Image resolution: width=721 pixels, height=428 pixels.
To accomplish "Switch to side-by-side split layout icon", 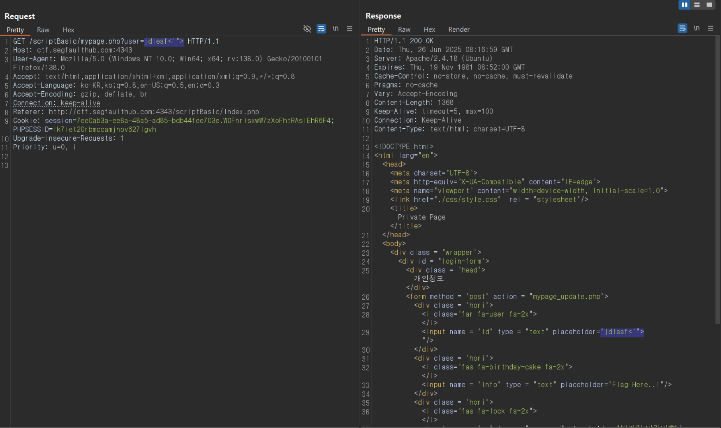I will click(684, 5).
